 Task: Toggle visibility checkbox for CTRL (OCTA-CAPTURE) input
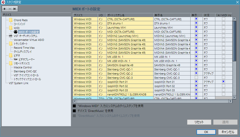coord(196,19)
